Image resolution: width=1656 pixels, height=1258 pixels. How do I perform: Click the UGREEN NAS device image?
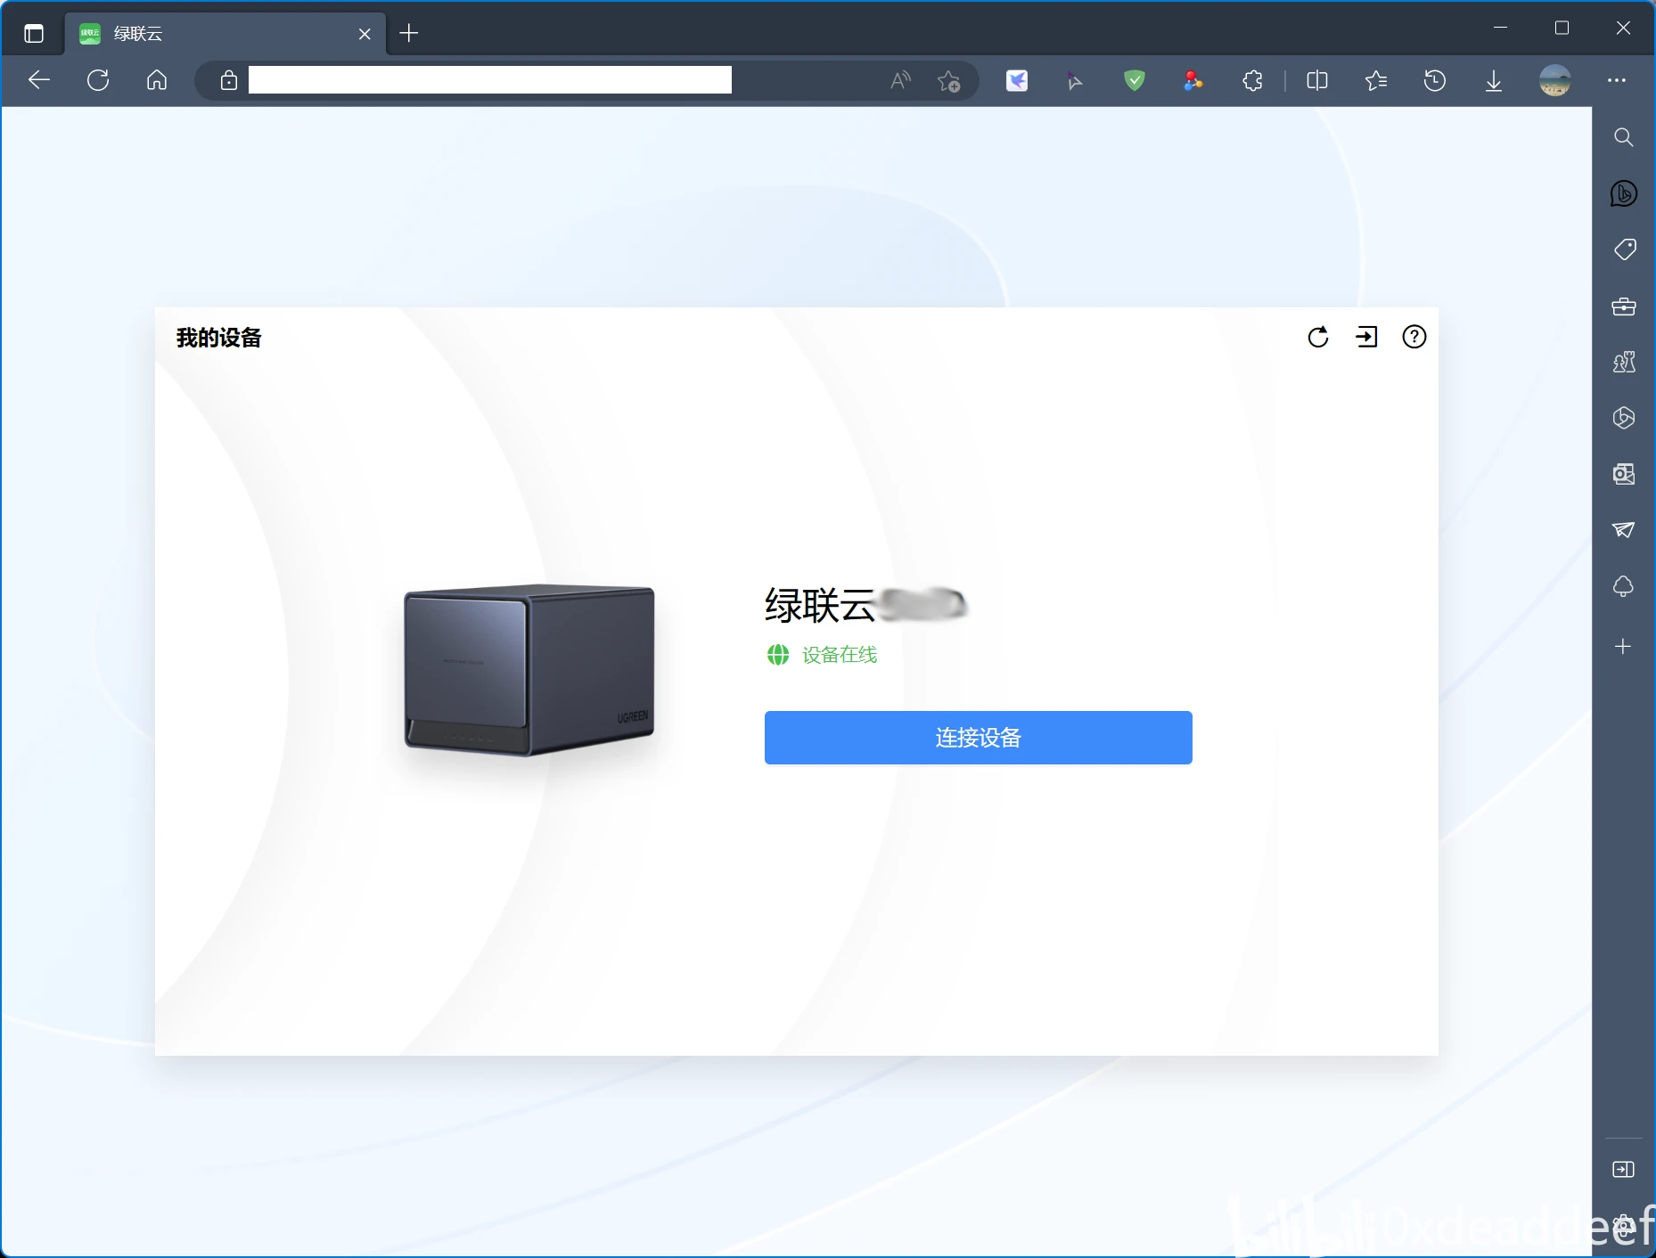click(x=529, y=670)
